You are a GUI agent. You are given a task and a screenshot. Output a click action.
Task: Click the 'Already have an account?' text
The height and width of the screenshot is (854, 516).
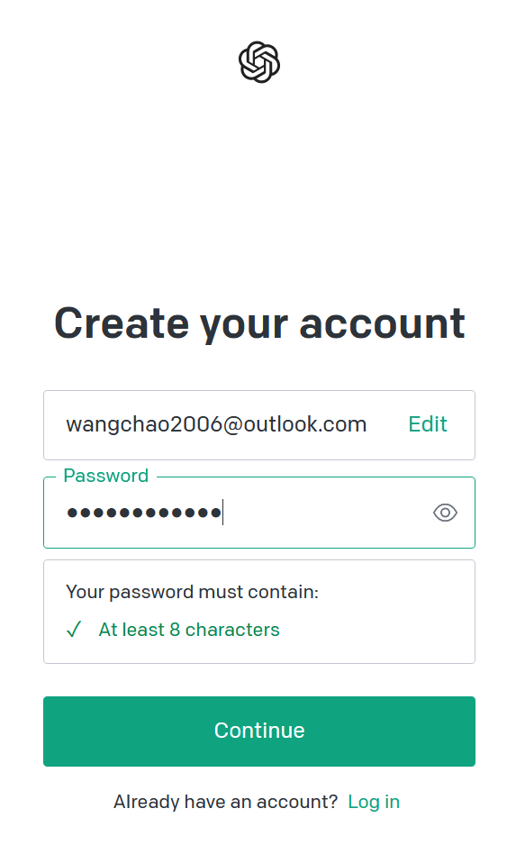pyautogui.click(x=225, y=802)
